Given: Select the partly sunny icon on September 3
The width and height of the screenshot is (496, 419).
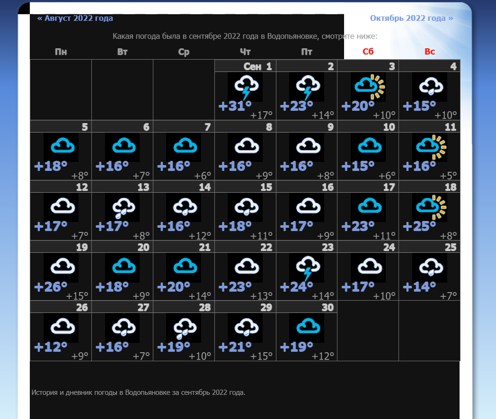Looking at the screenshot, I should [369, 87].
